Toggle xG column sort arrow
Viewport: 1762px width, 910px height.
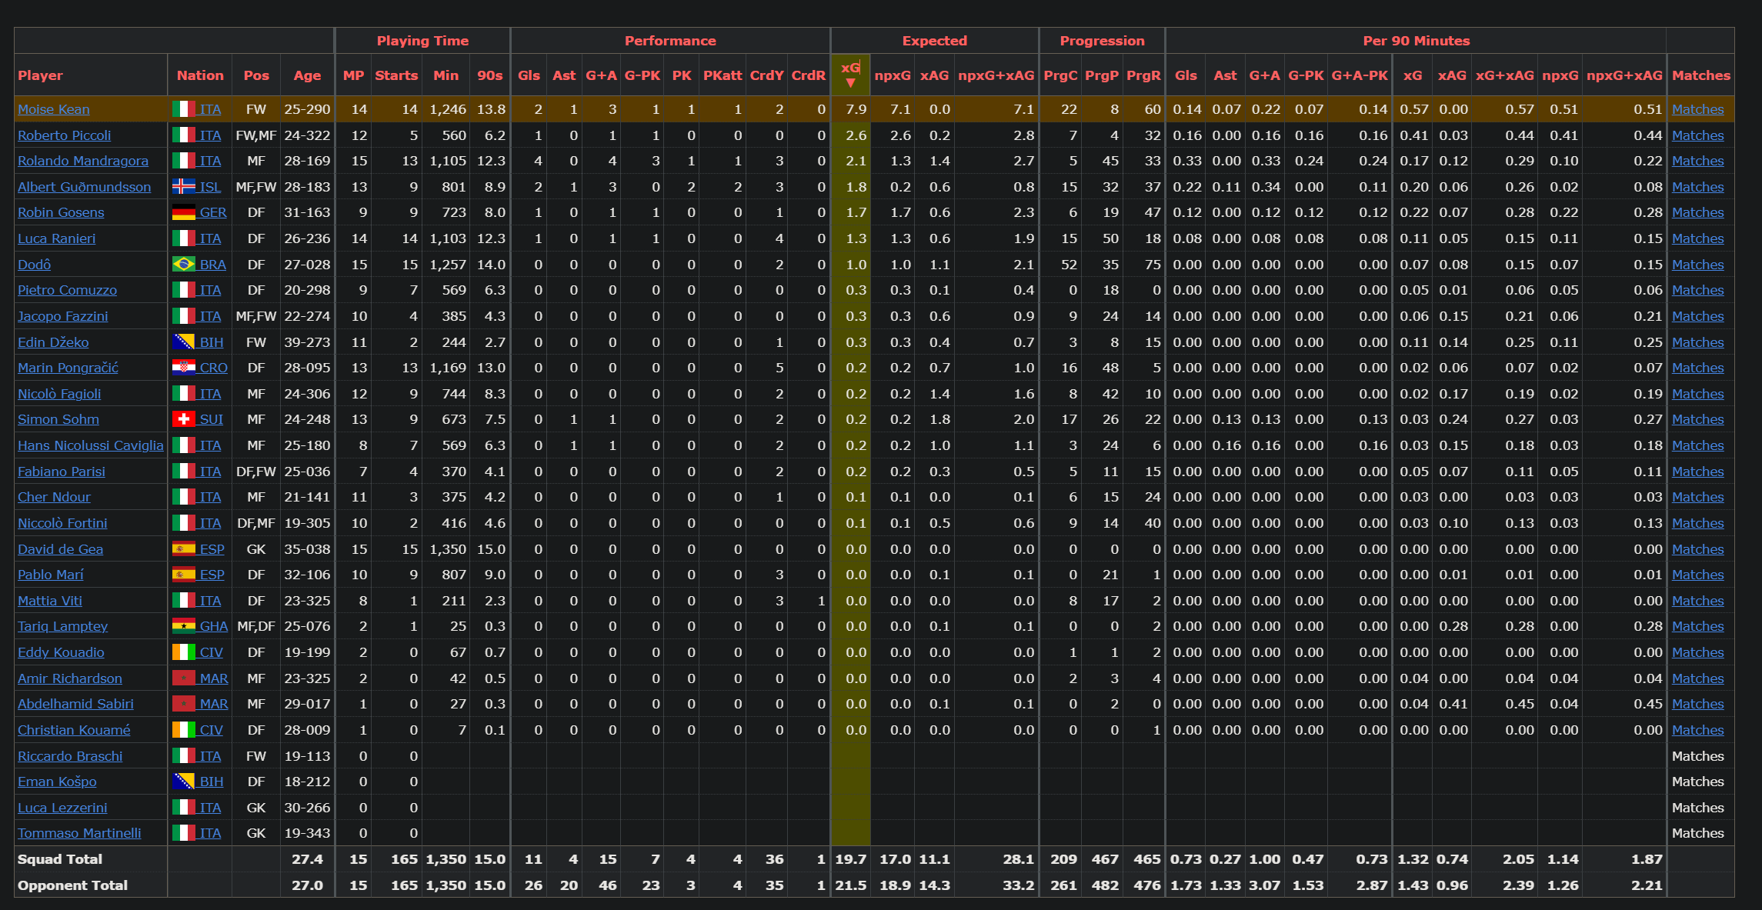tap(850, 83)
